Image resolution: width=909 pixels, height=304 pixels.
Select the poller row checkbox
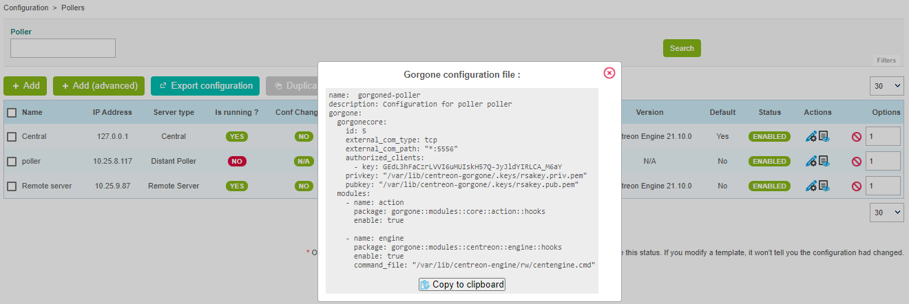point(12,162)
